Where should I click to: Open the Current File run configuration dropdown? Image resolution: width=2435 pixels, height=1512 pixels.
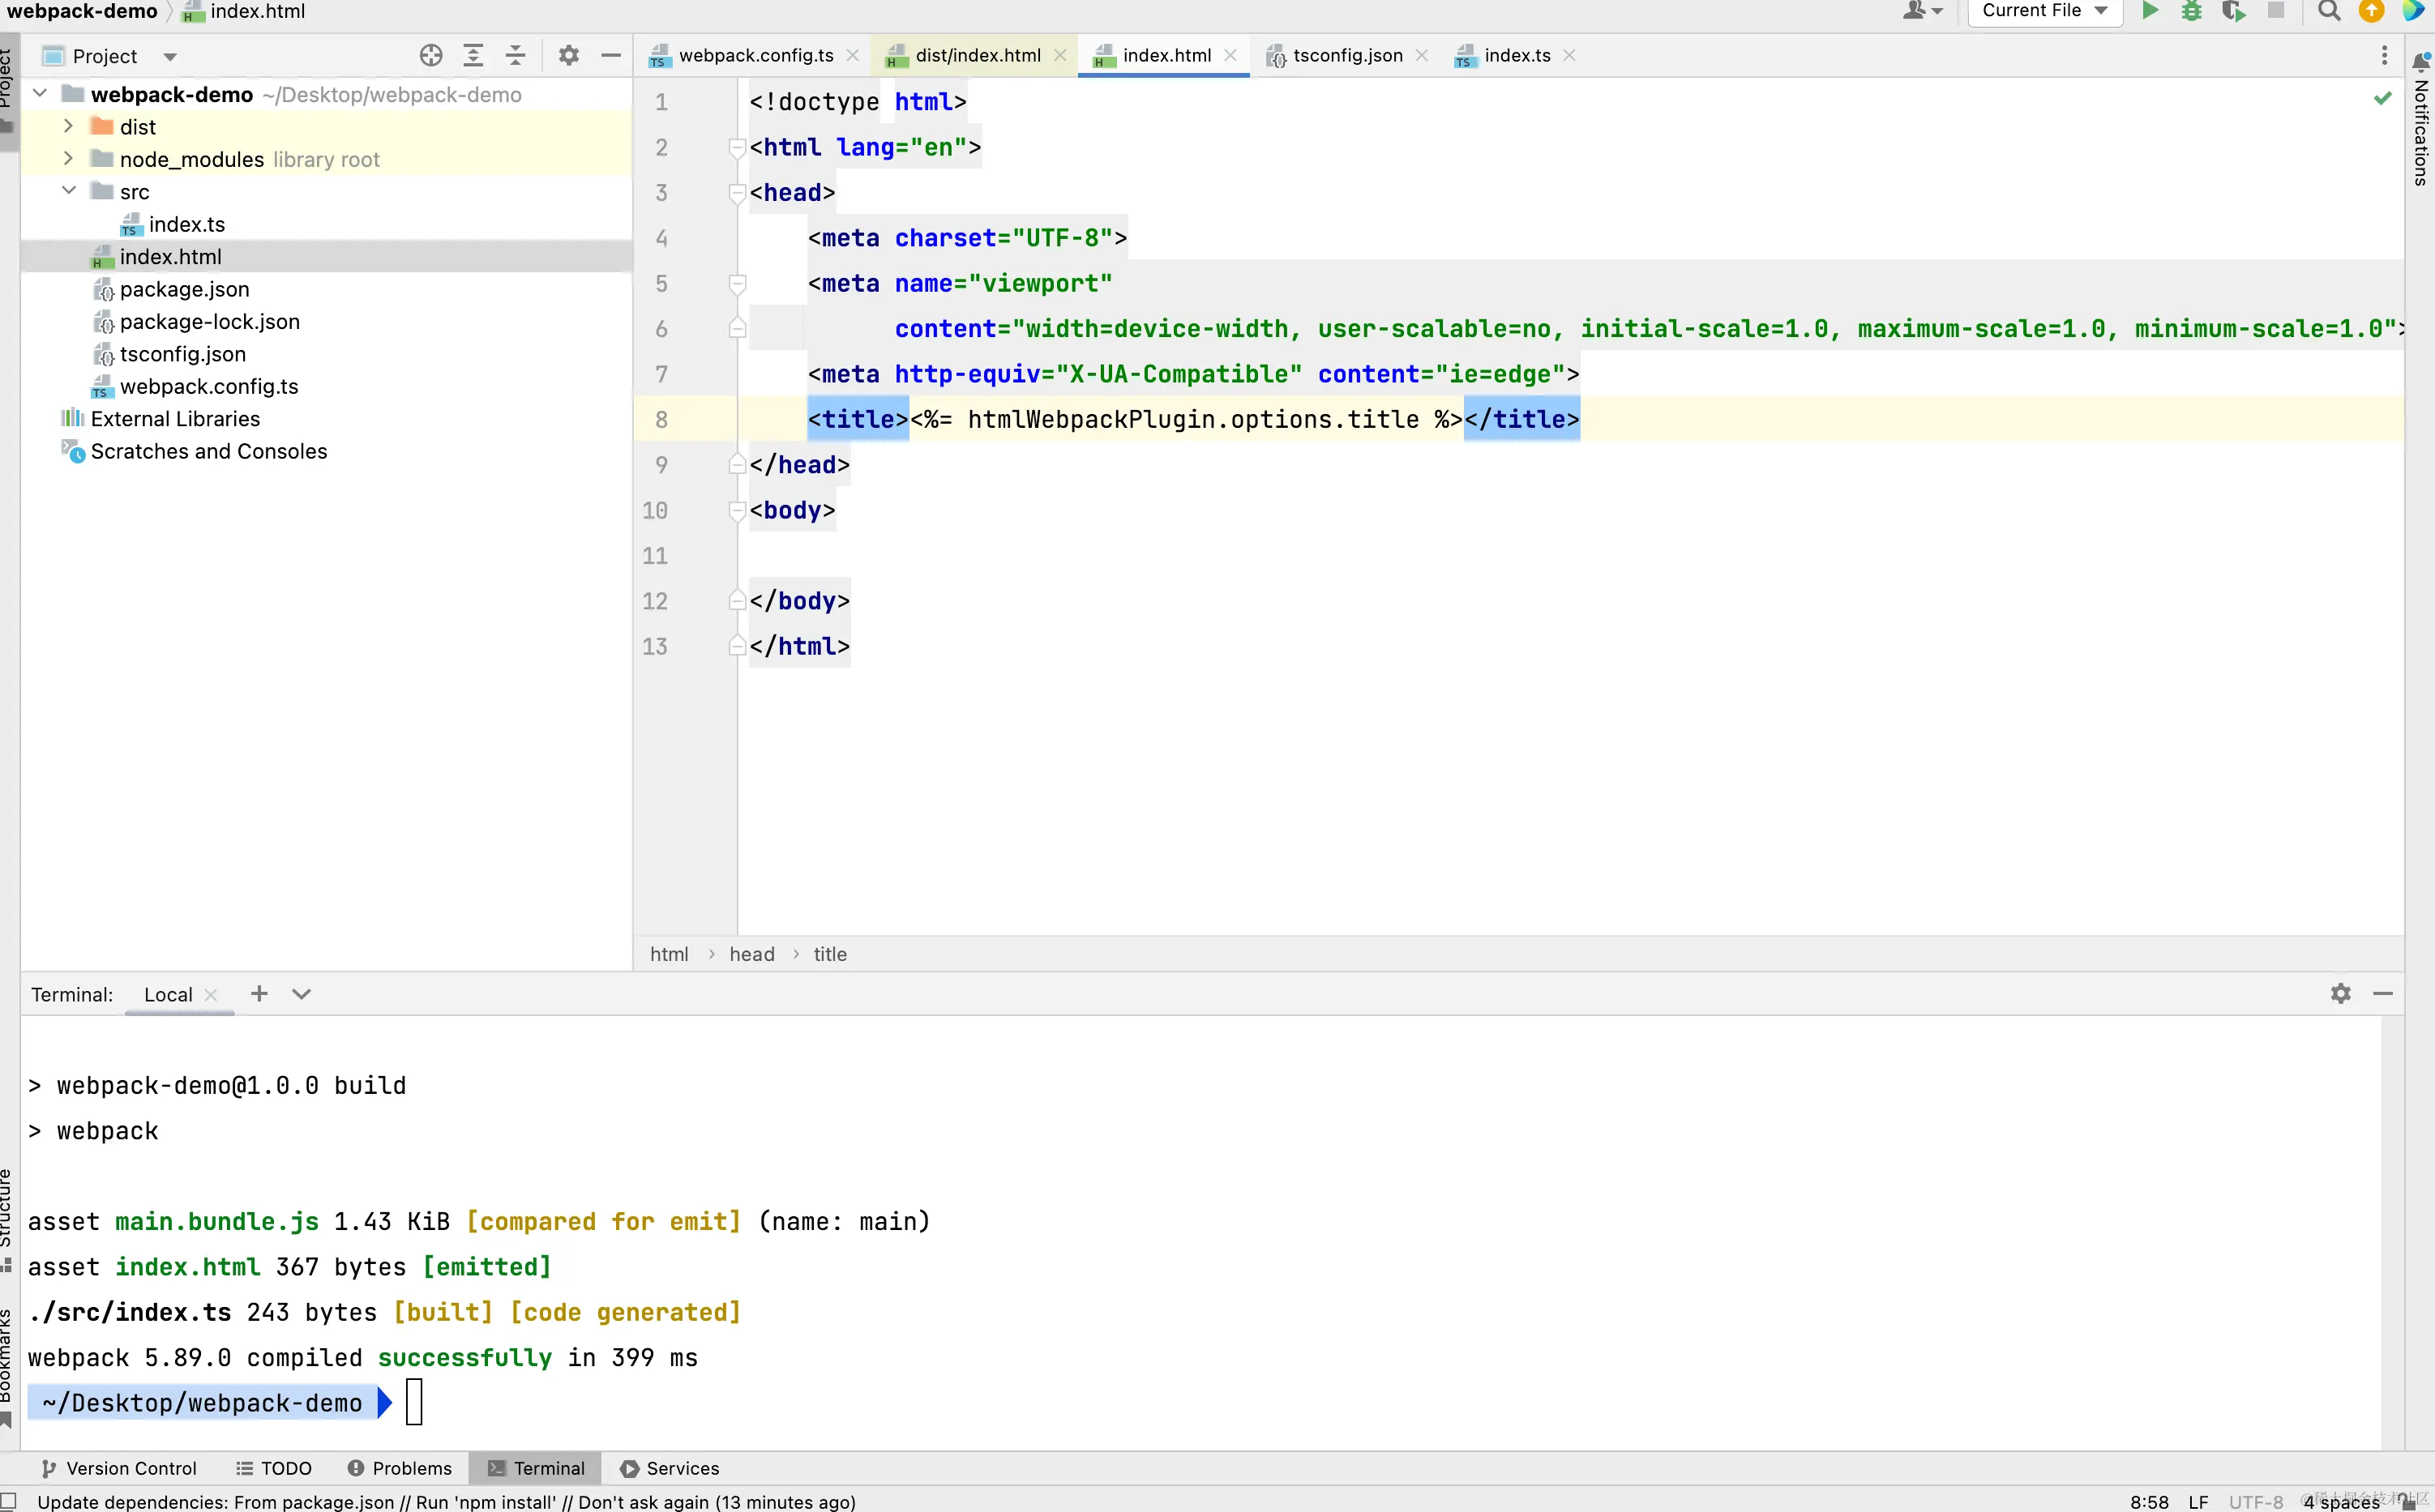(x=2043, y=11)
